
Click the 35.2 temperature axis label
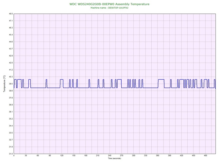tap(11, 119)
